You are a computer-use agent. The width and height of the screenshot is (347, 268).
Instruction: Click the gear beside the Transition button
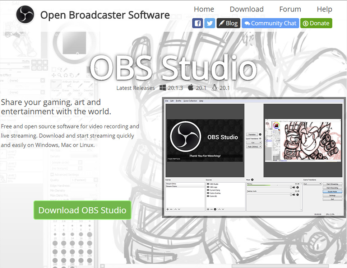(x=260, y=134)
